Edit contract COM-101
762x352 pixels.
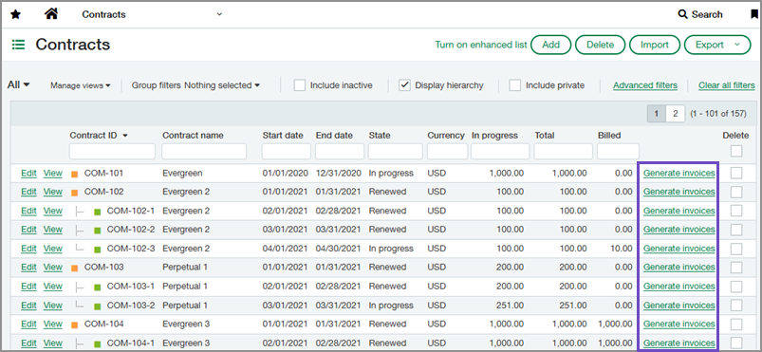[28, 173]
